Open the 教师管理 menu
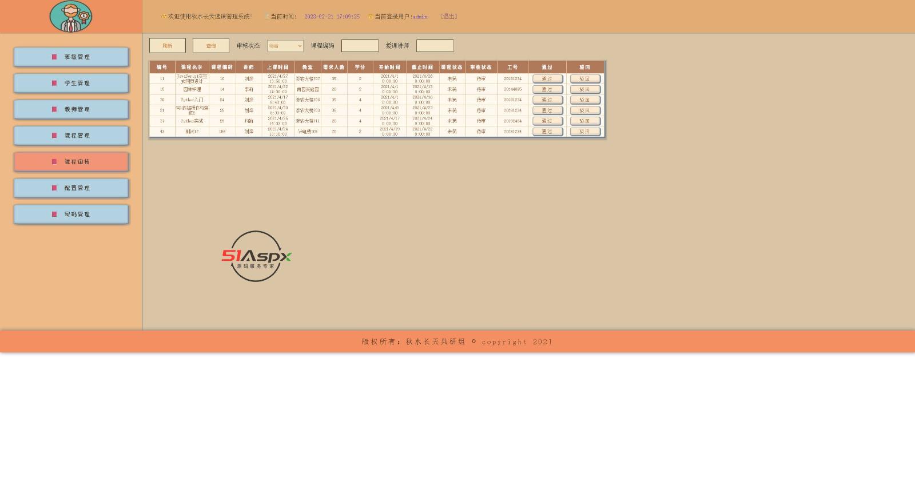This screenshot has height=481, width=915. pos(71,109)
